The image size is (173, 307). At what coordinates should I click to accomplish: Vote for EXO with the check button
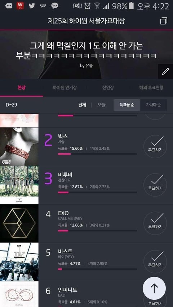[155, 223]
